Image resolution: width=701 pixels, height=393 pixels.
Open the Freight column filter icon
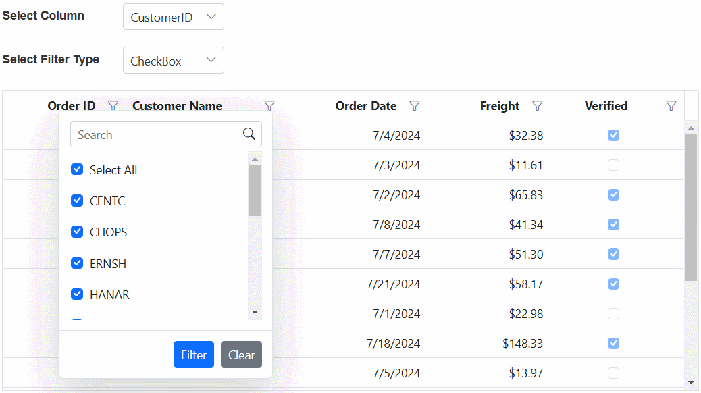tap(538, 106)
